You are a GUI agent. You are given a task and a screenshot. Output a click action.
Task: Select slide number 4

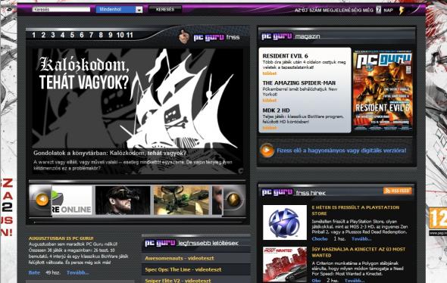click(62, 35)
